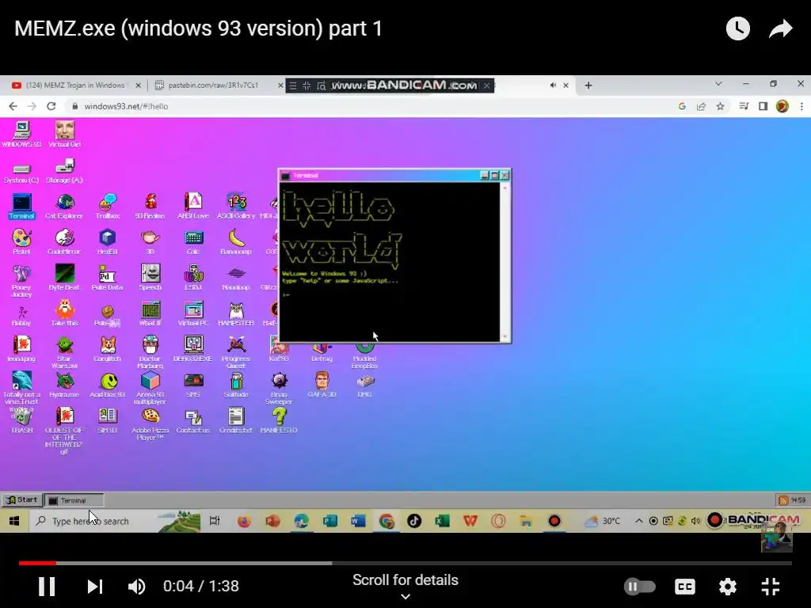Screen dimensions: 811x608
Task: Launch Cat Explorer from the desktop
Action: (x=64, y=206)
